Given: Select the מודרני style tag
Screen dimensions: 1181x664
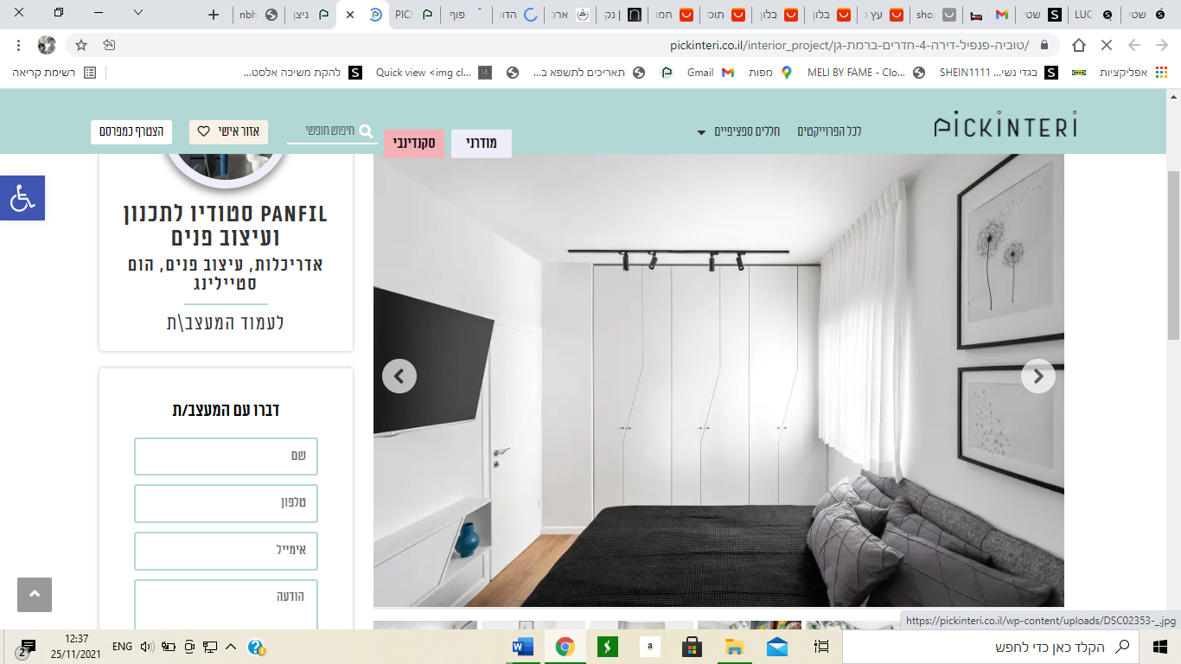Looking at the screenshot, I should pos(482,144).
